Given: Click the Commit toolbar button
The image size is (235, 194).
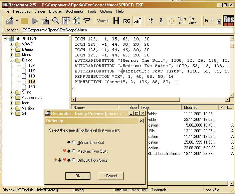Looking at the screenshot, I should click(182, 21).
